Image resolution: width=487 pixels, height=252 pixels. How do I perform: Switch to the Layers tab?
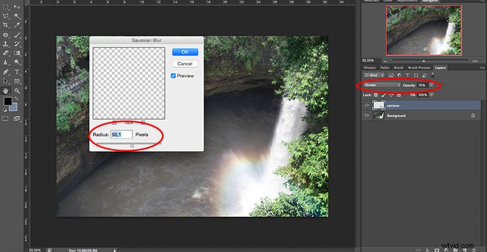[440, 67]
